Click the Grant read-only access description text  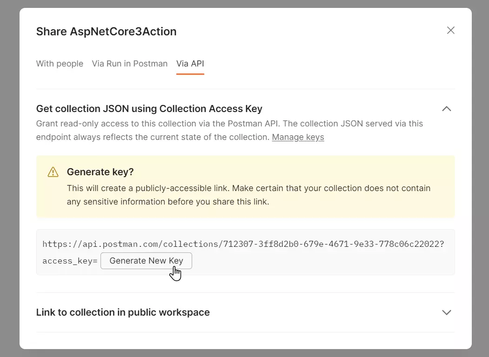tap(229, 130)
